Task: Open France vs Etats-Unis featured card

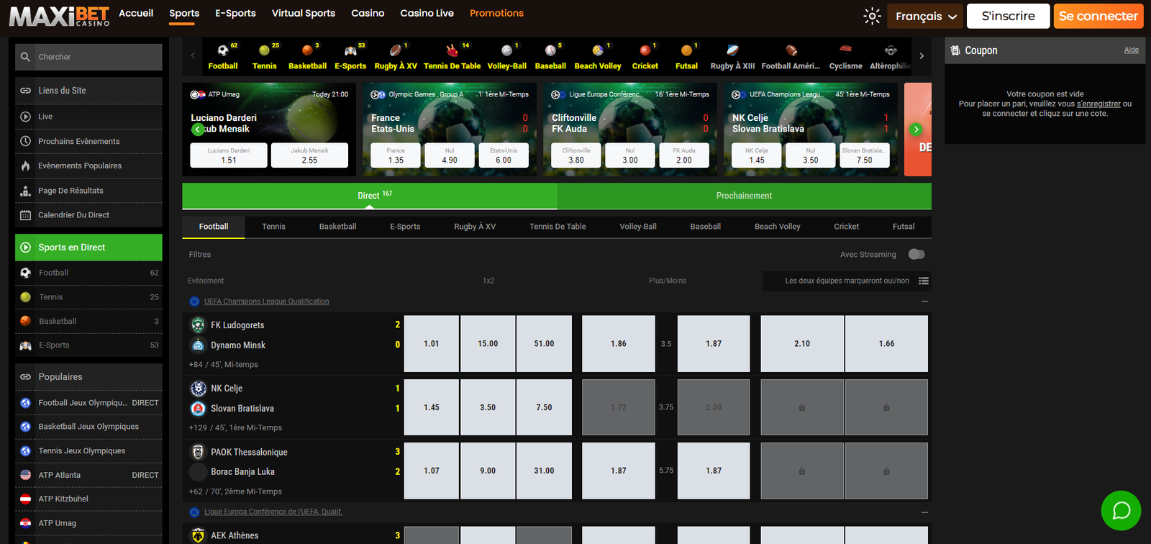Action: pyautogui.click(x=450, y=130)
